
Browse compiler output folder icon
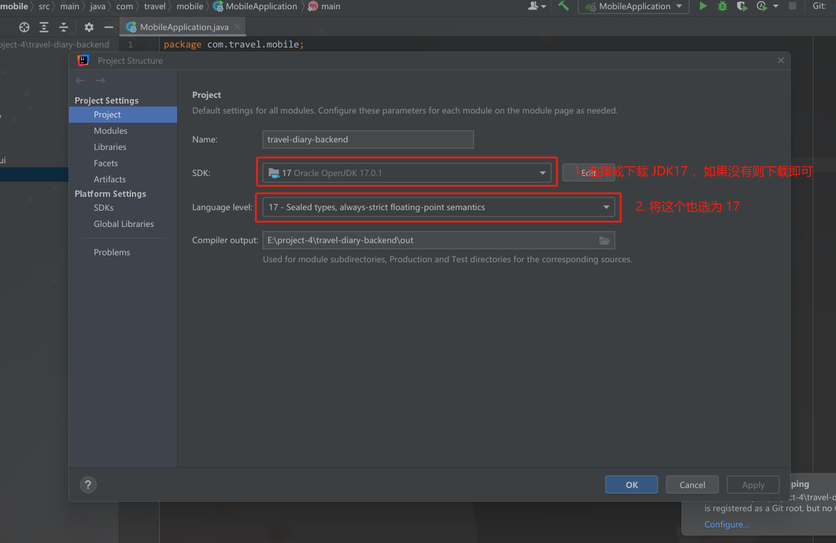604,240
